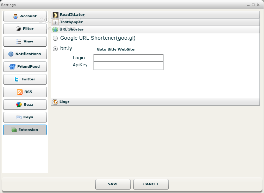264x193 pixels.
Task: Open the Twitter settings tab
Action: pos(25,79)
